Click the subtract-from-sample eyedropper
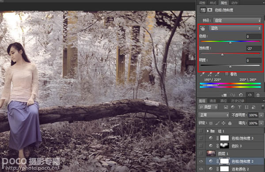265x172 pixels. (217, 74)
